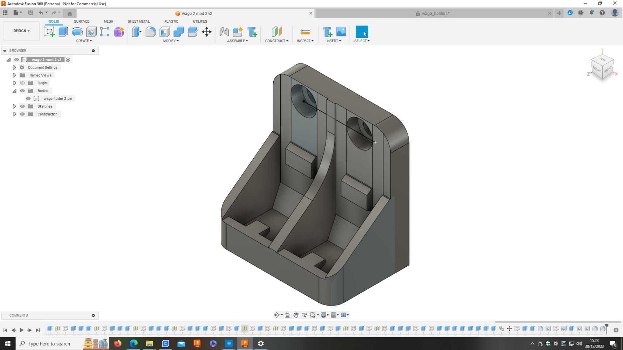This screenshot has height=350, width=623.
Task: Open the INSPECT dropdown menu
Action: coord(305,41)
